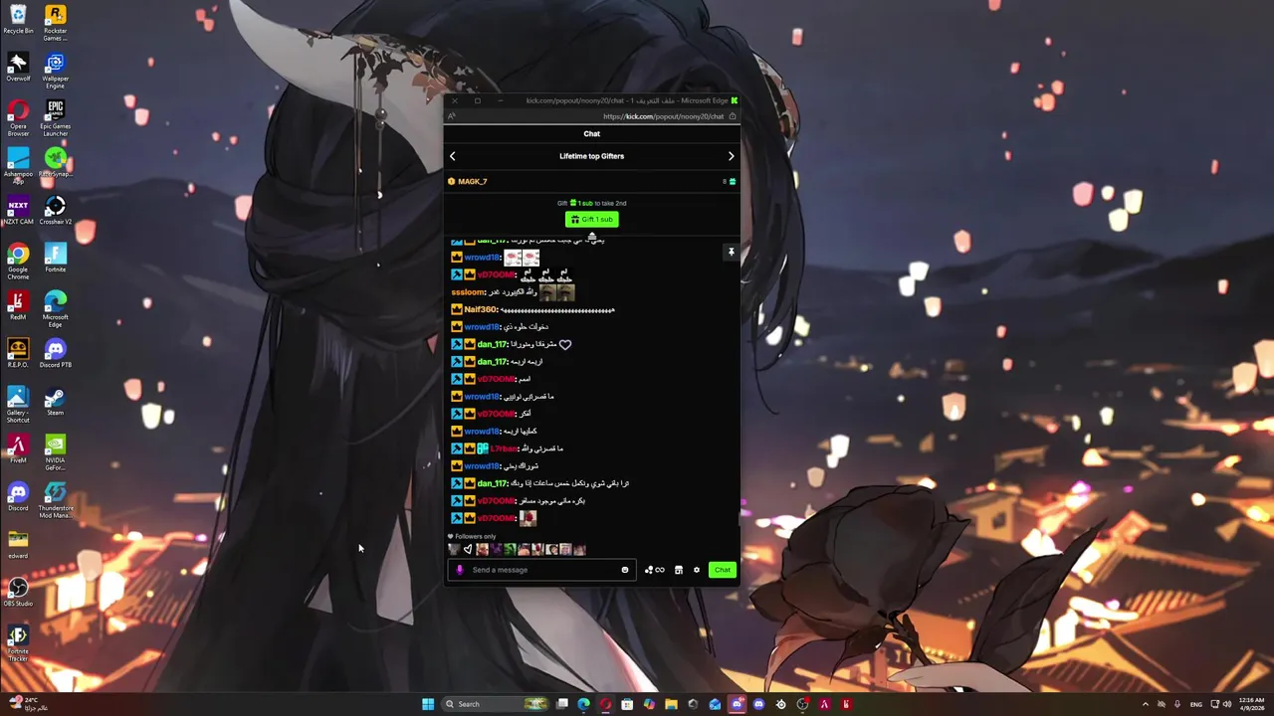Click the Followers only label
Image resolution: width=1274 pixels, height=716 pixels.
point(475,537)
